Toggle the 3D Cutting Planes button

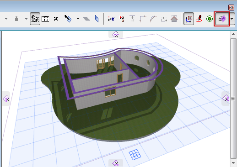222,19
